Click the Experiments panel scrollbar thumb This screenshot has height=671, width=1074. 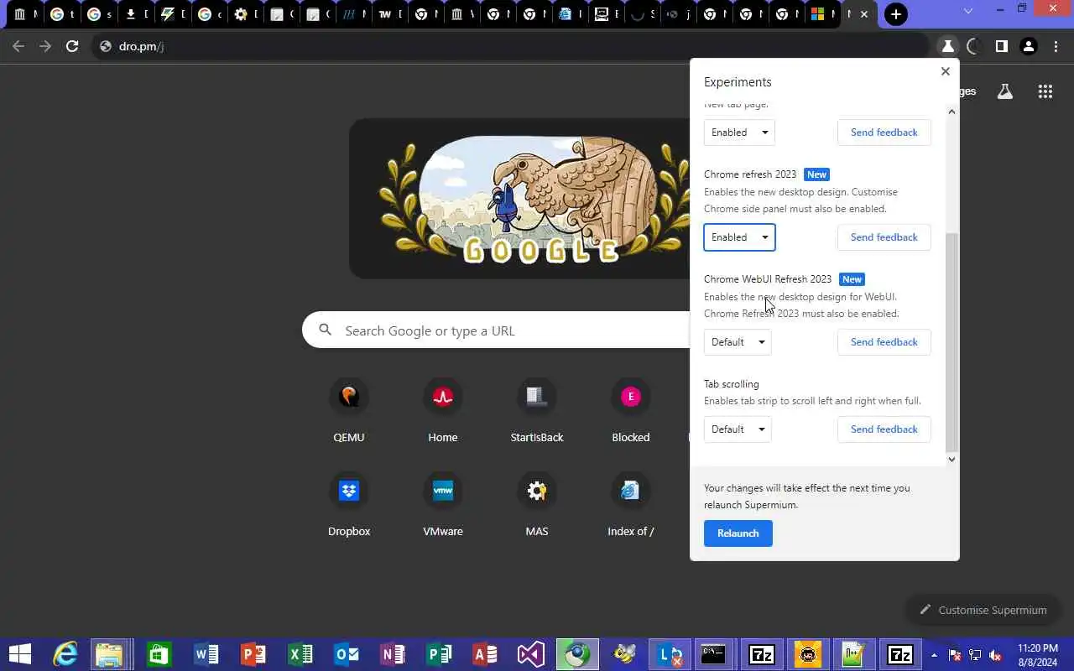coord(951,342)
